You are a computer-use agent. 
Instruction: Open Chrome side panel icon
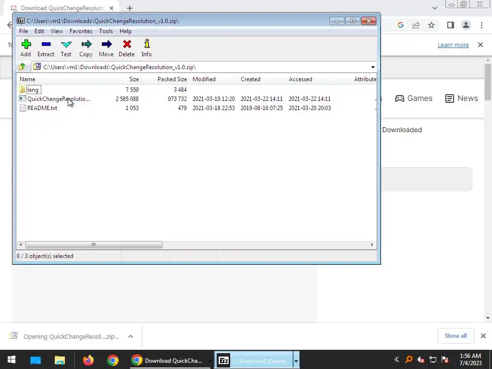(451, 25)
